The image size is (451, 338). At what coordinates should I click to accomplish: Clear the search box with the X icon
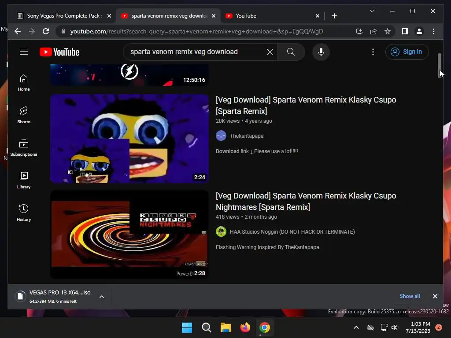(270, 52)
